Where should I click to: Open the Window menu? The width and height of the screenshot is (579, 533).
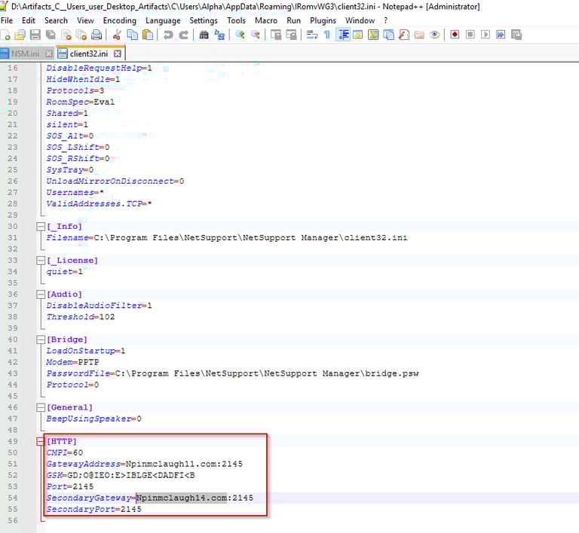(x=360, y=20)
